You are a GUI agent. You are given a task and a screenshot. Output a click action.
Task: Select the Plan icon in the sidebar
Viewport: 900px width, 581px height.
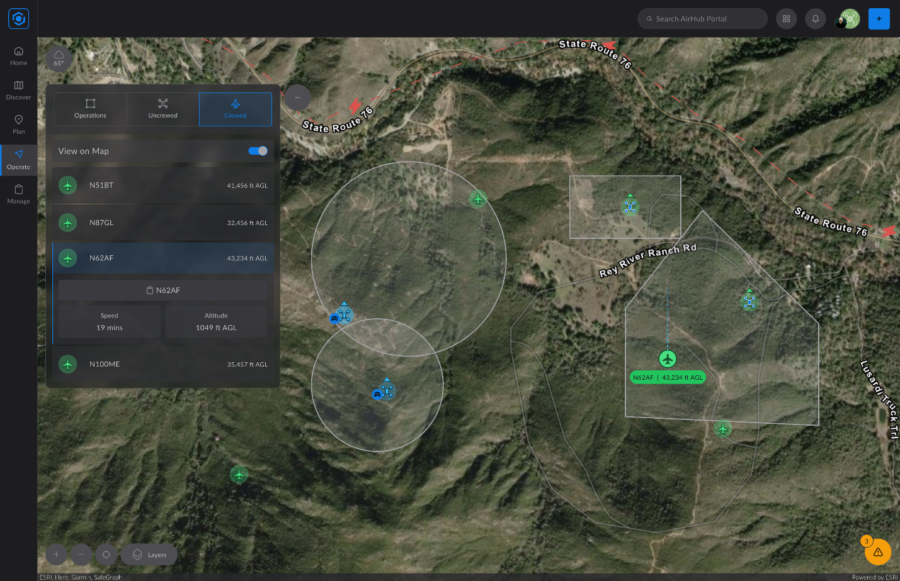coord(18,124)
